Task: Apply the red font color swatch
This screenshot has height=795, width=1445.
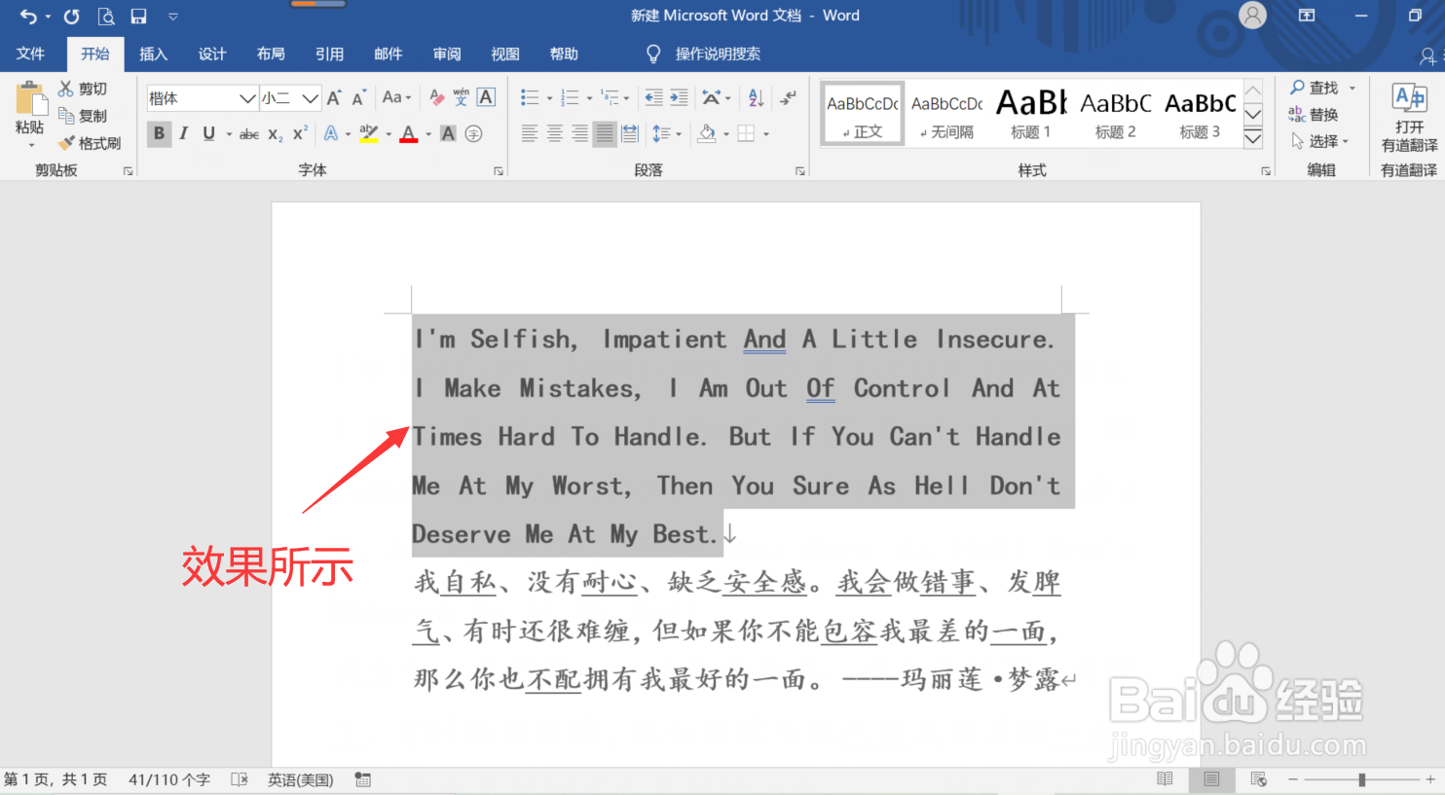Action: (409, 133)
